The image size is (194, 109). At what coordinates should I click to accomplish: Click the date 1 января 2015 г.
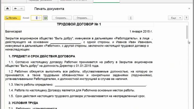pyautogui.click(x=141, y=31)
